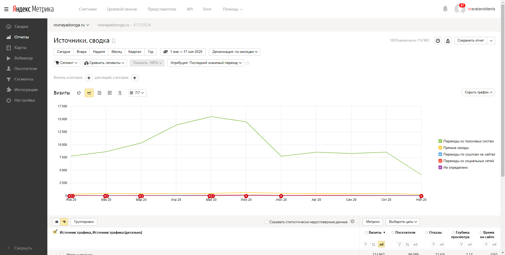Switch table to tree view
Image resolution: width=505 pixels, height=255 pixels.
[x=64, y=222]
